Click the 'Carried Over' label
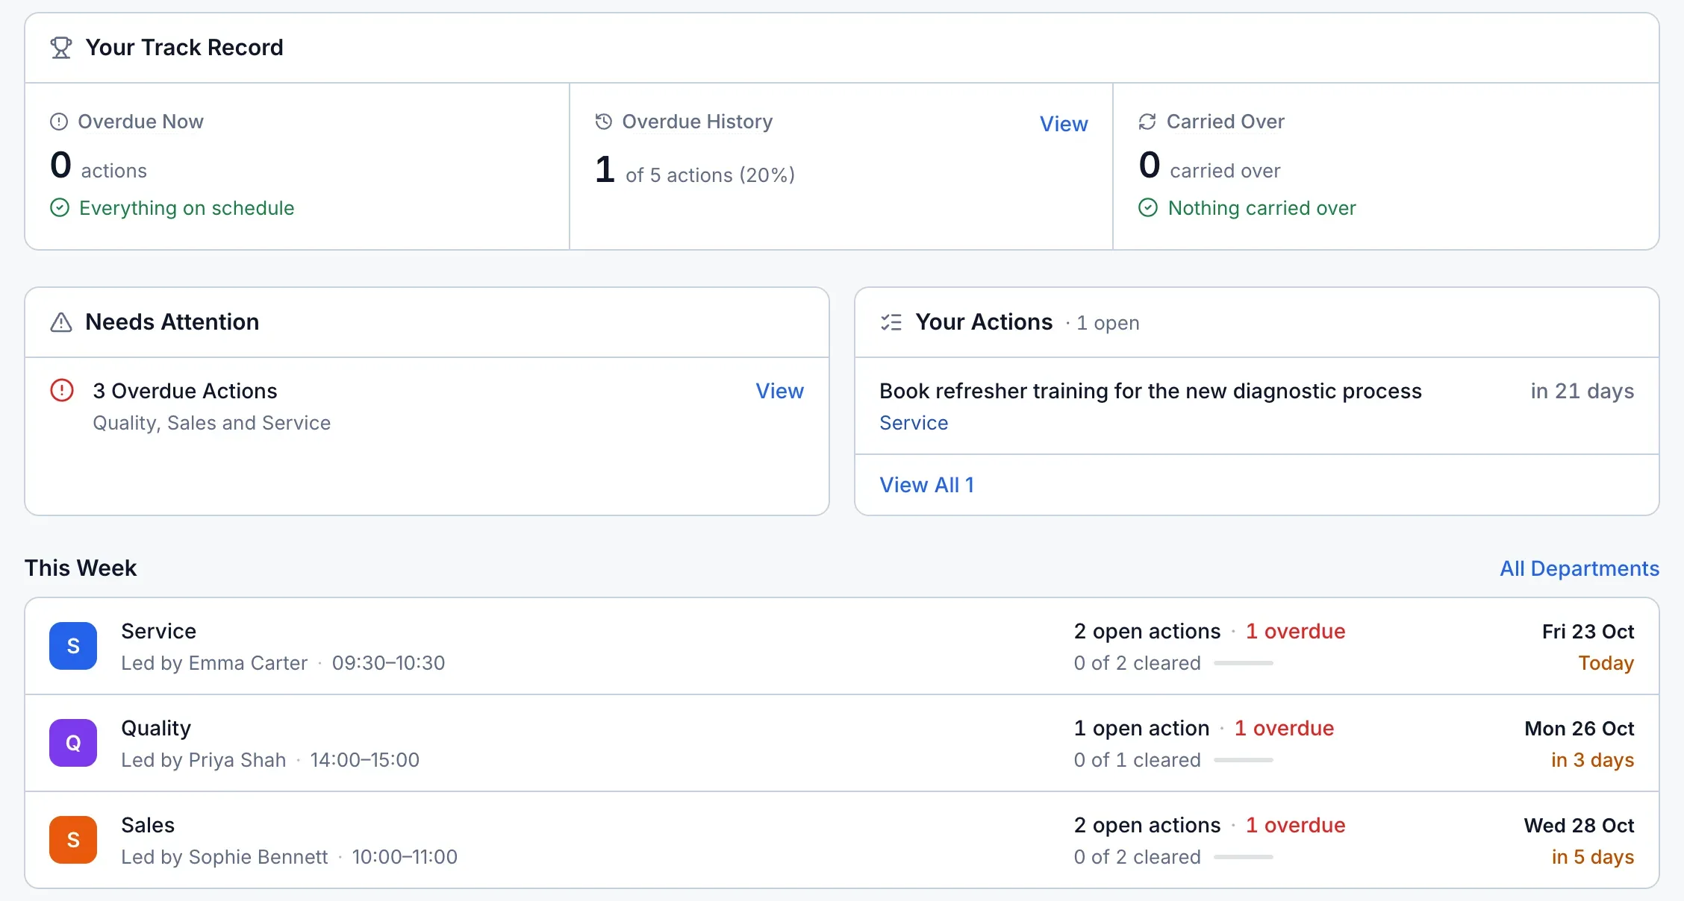Image resolution: width=1684 pixels, height=901 pixels. coord(1225,122)
